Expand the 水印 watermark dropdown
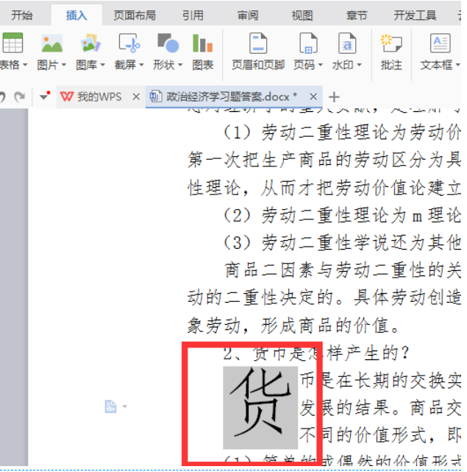Viewport: 467px width, 472px height. click(358, 65)
